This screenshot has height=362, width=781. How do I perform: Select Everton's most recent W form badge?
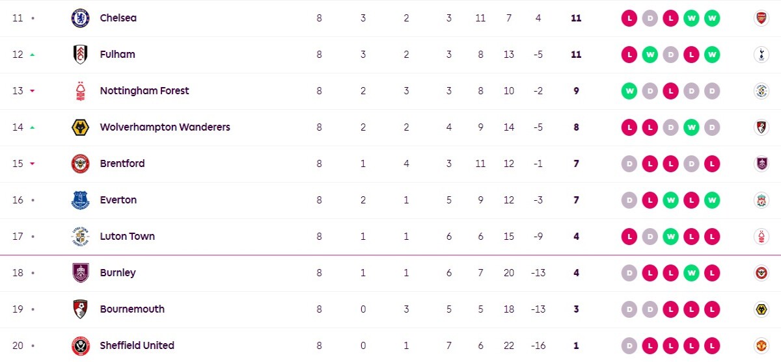(x=713, y=200)
